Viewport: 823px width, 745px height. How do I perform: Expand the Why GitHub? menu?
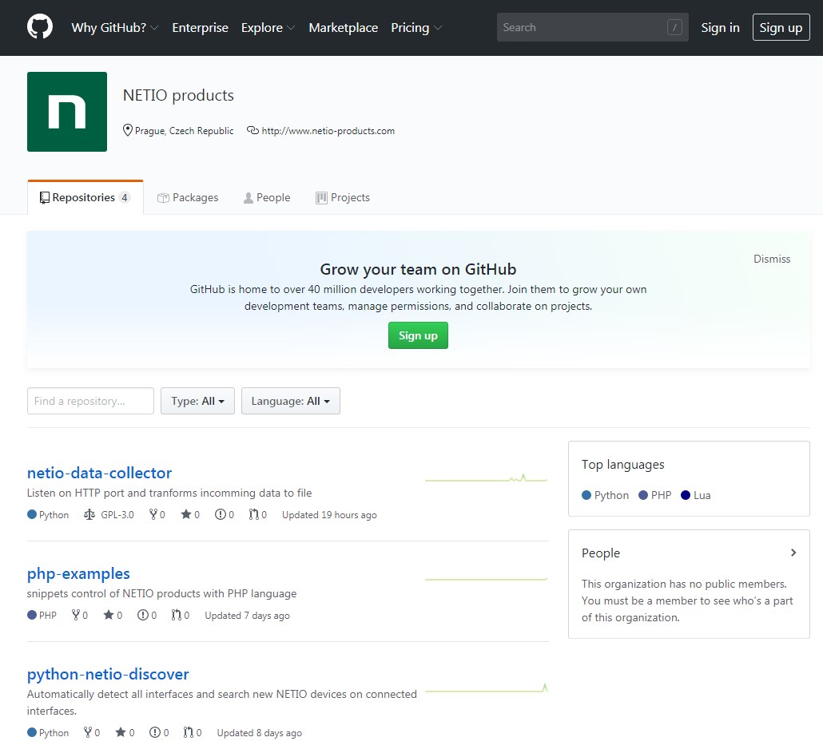point(115,27)
